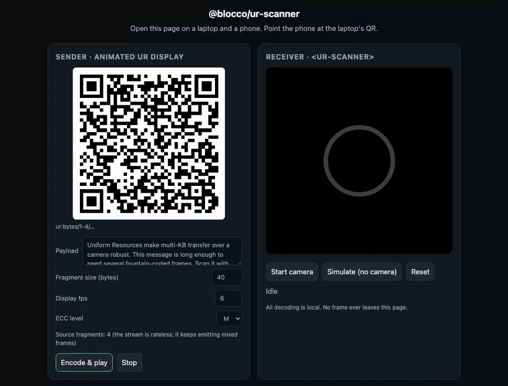The height and width of the screenshot is (386, 508).
Task: Start the camera in the receiver
Action: 292,271
